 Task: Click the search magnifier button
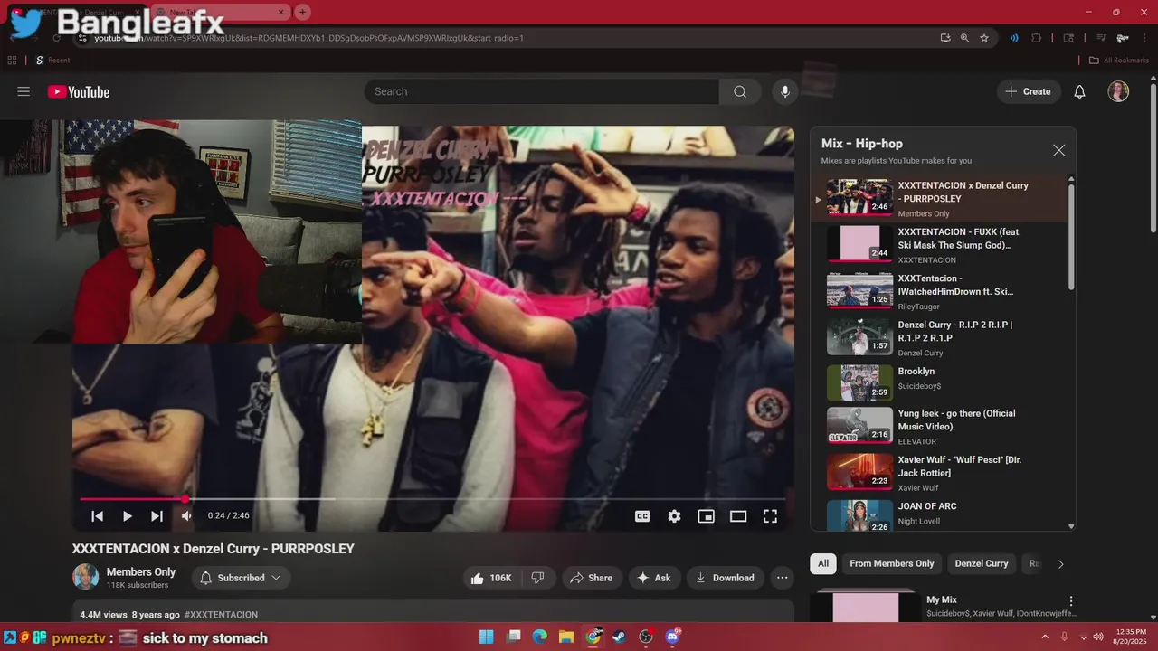click(740, 91)
